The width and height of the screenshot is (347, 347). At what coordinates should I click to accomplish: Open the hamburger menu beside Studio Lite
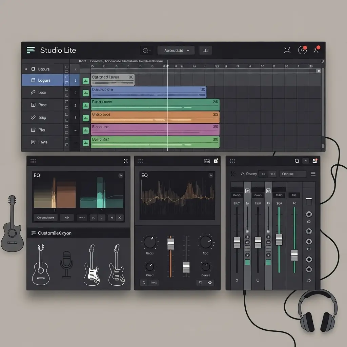click(x=31, y=50)
